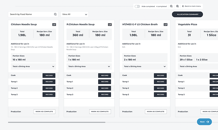
Task: Open recipe card icon for G-F LS Chicken Broth
Action: point(165,24)
